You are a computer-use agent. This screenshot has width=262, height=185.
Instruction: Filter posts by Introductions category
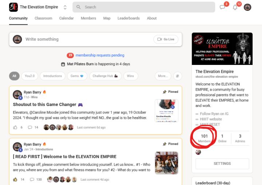point(52,76)
